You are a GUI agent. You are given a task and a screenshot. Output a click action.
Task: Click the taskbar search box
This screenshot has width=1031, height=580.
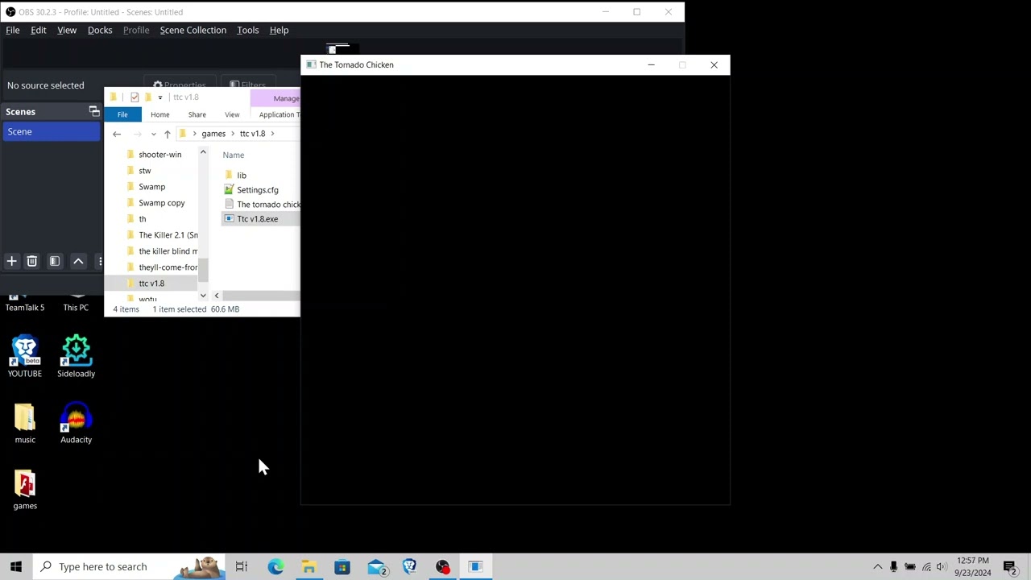click(x=129, y=566)
